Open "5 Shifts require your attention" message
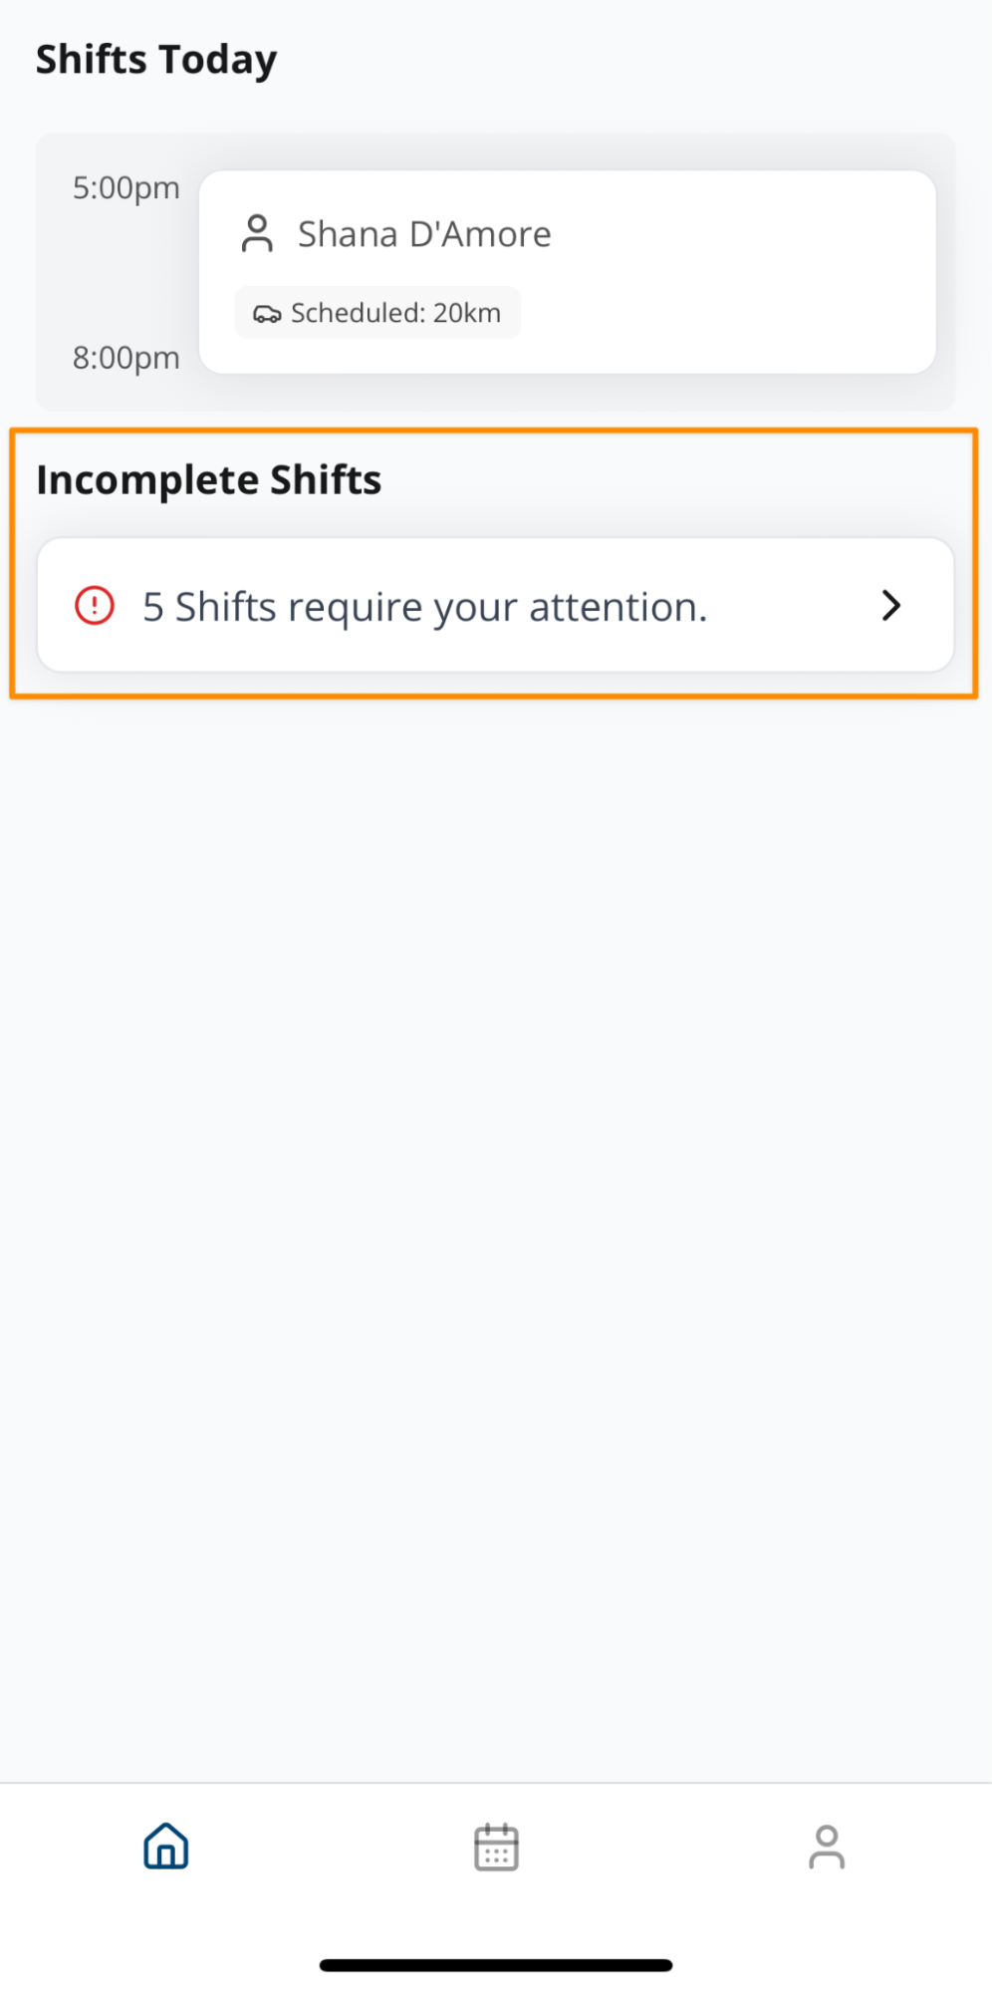Screen dimensions: 992x1992 (x=425, y=607)
